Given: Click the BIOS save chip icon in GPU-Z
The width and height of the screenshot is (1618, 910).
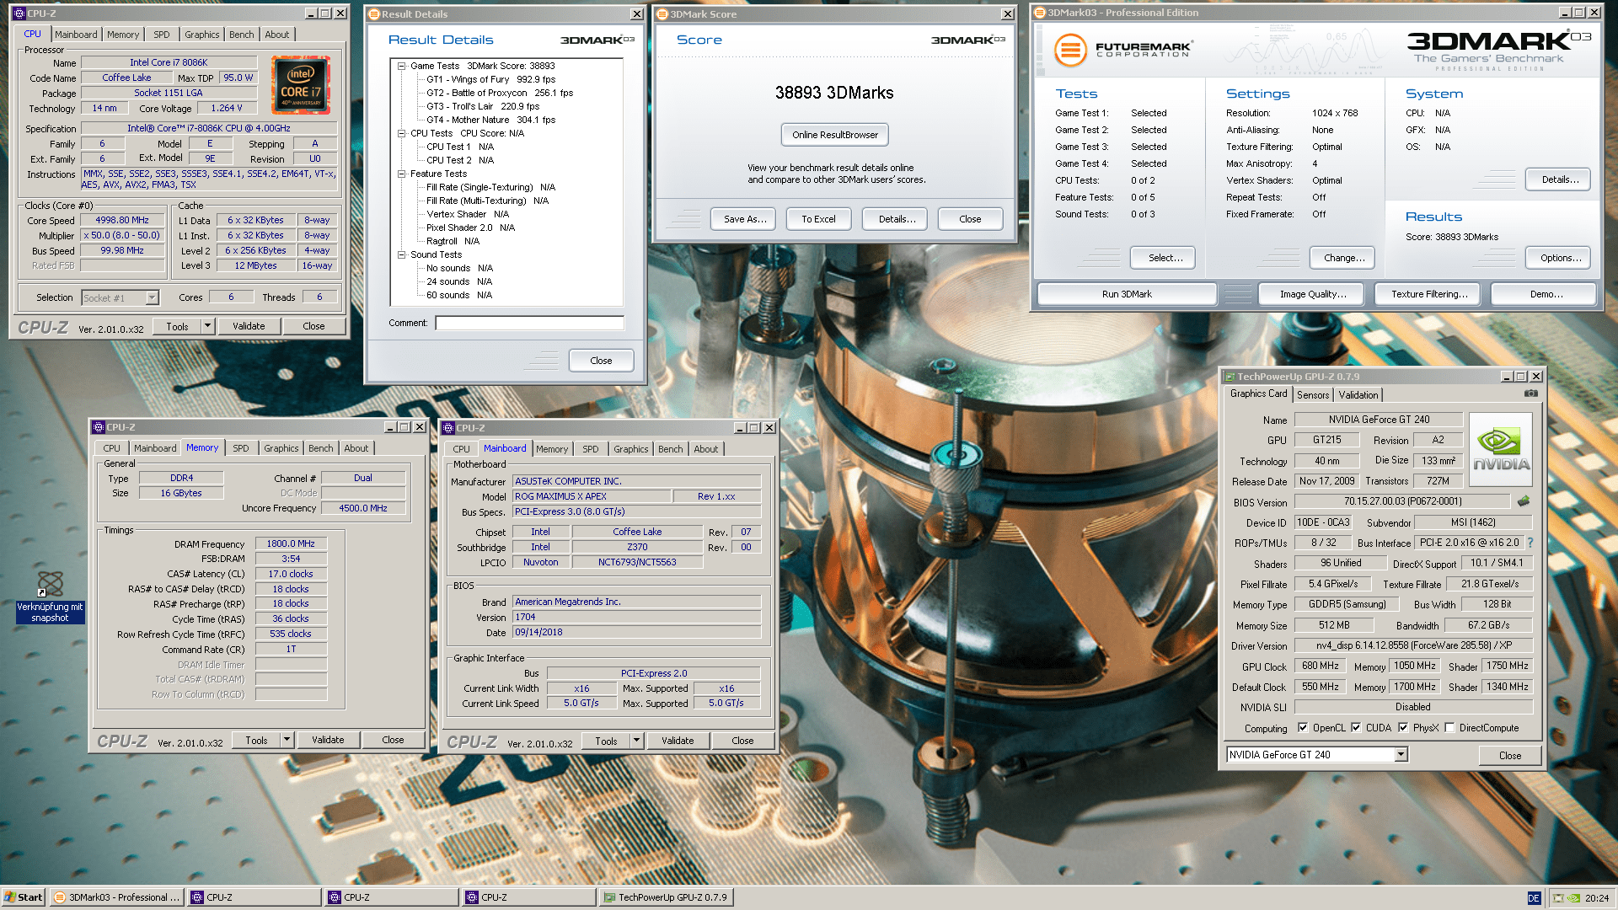Looking at the screenshot, I should pos(1523,501).
